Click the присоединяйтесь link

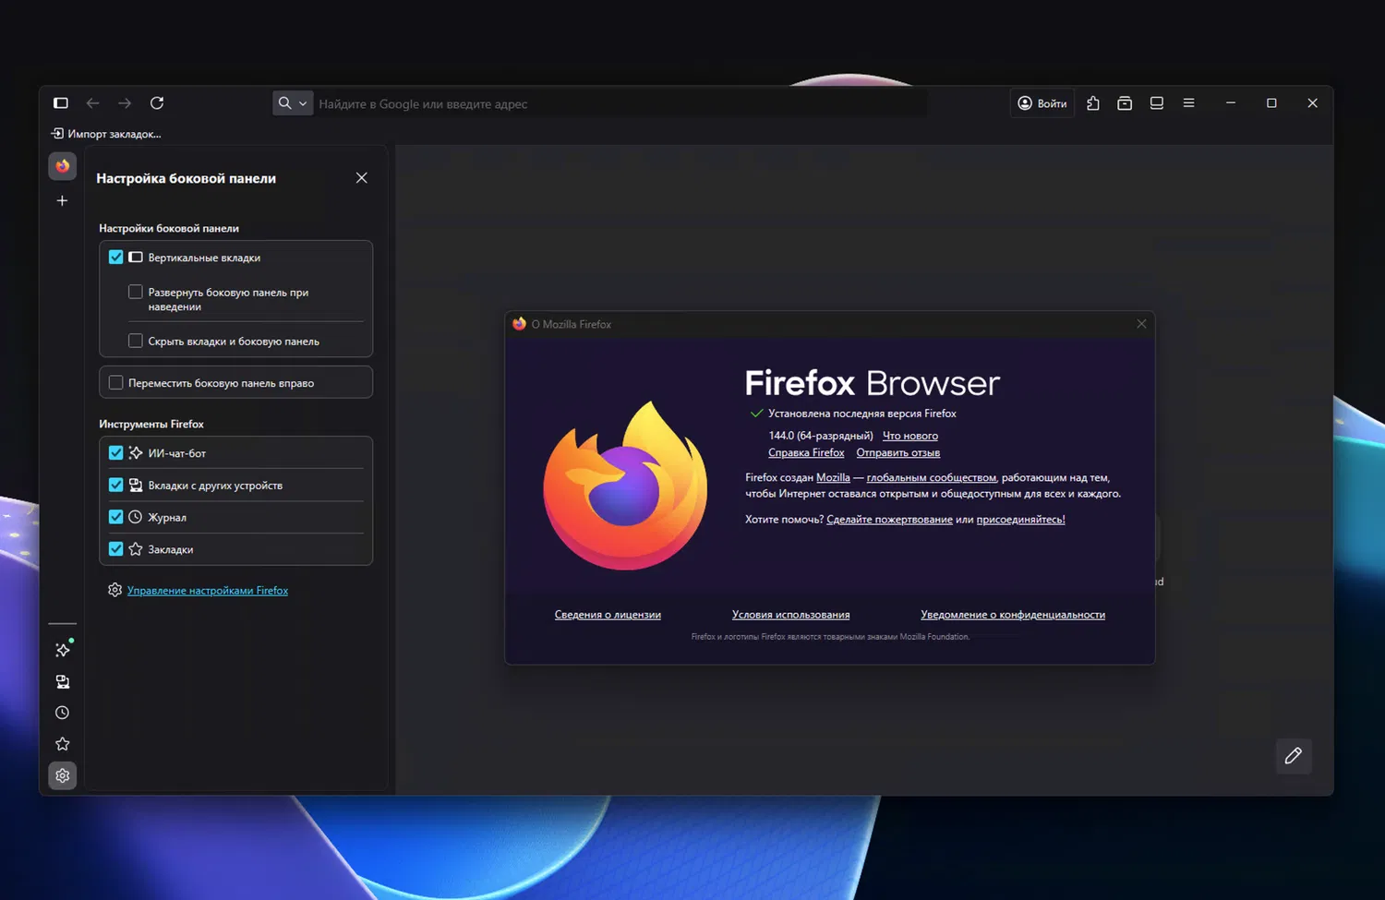pos(1020,520)
